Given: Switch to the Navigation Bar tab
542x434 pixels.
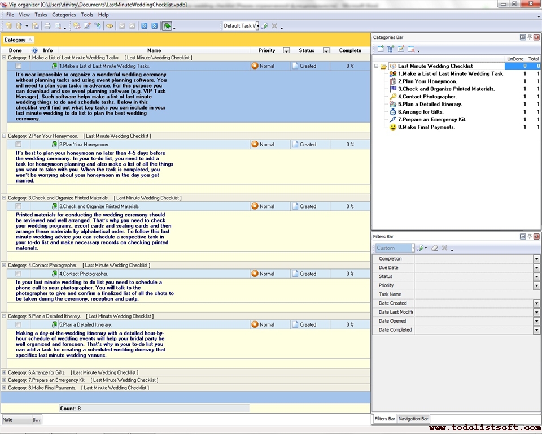Looking at the screenshot, I should pos(413,419).
